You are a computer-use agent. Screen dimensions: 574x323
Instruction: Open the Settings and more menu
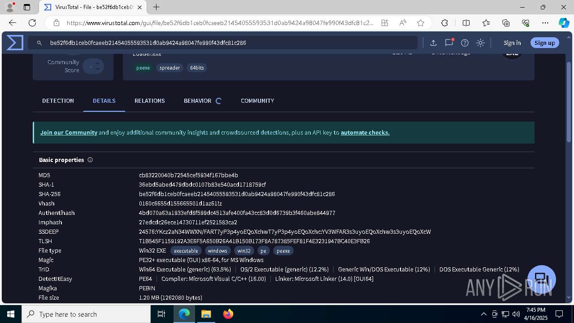pos(545,23)
